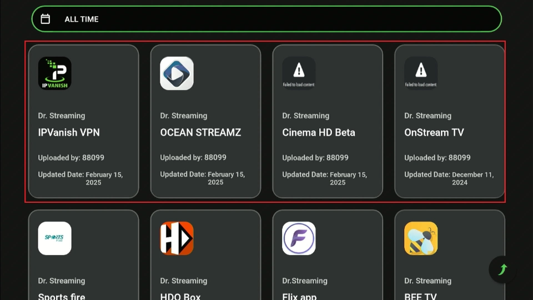The image size is (533, 300).
Task: Select the Cinema HD Beta title
Action: (x=319, y=132)
